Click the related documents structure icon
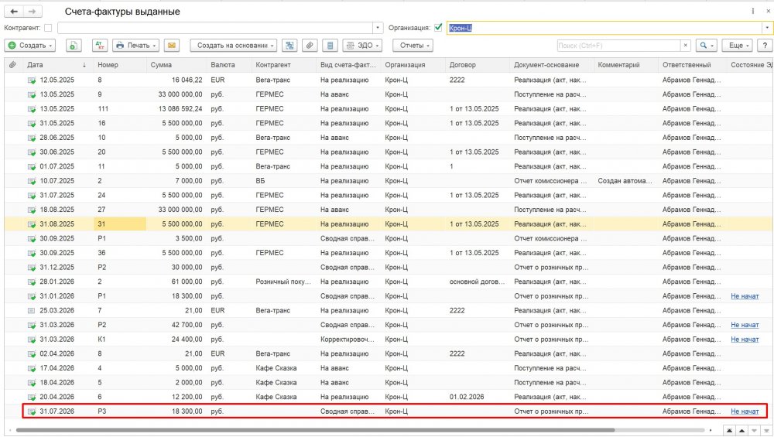The height and width of the screenshot is (437, 774). click(x=289, y=46)
